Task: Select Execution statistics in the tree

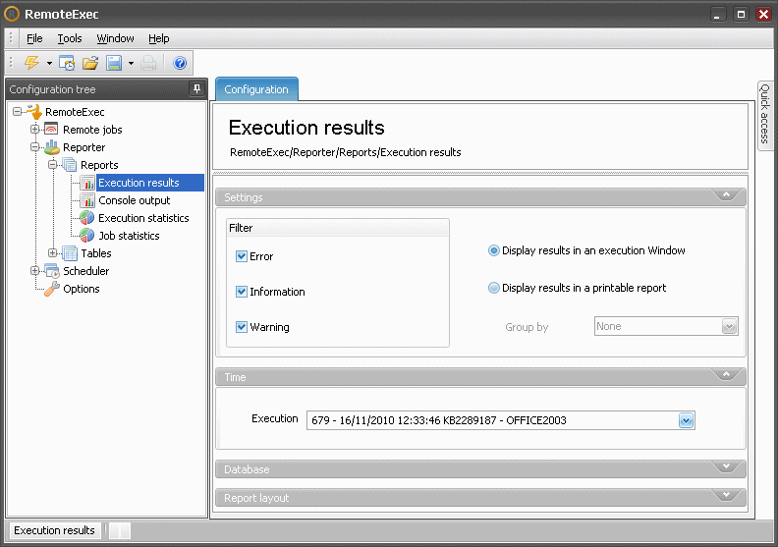Action: pyautogui.click(x=143, y=218)
